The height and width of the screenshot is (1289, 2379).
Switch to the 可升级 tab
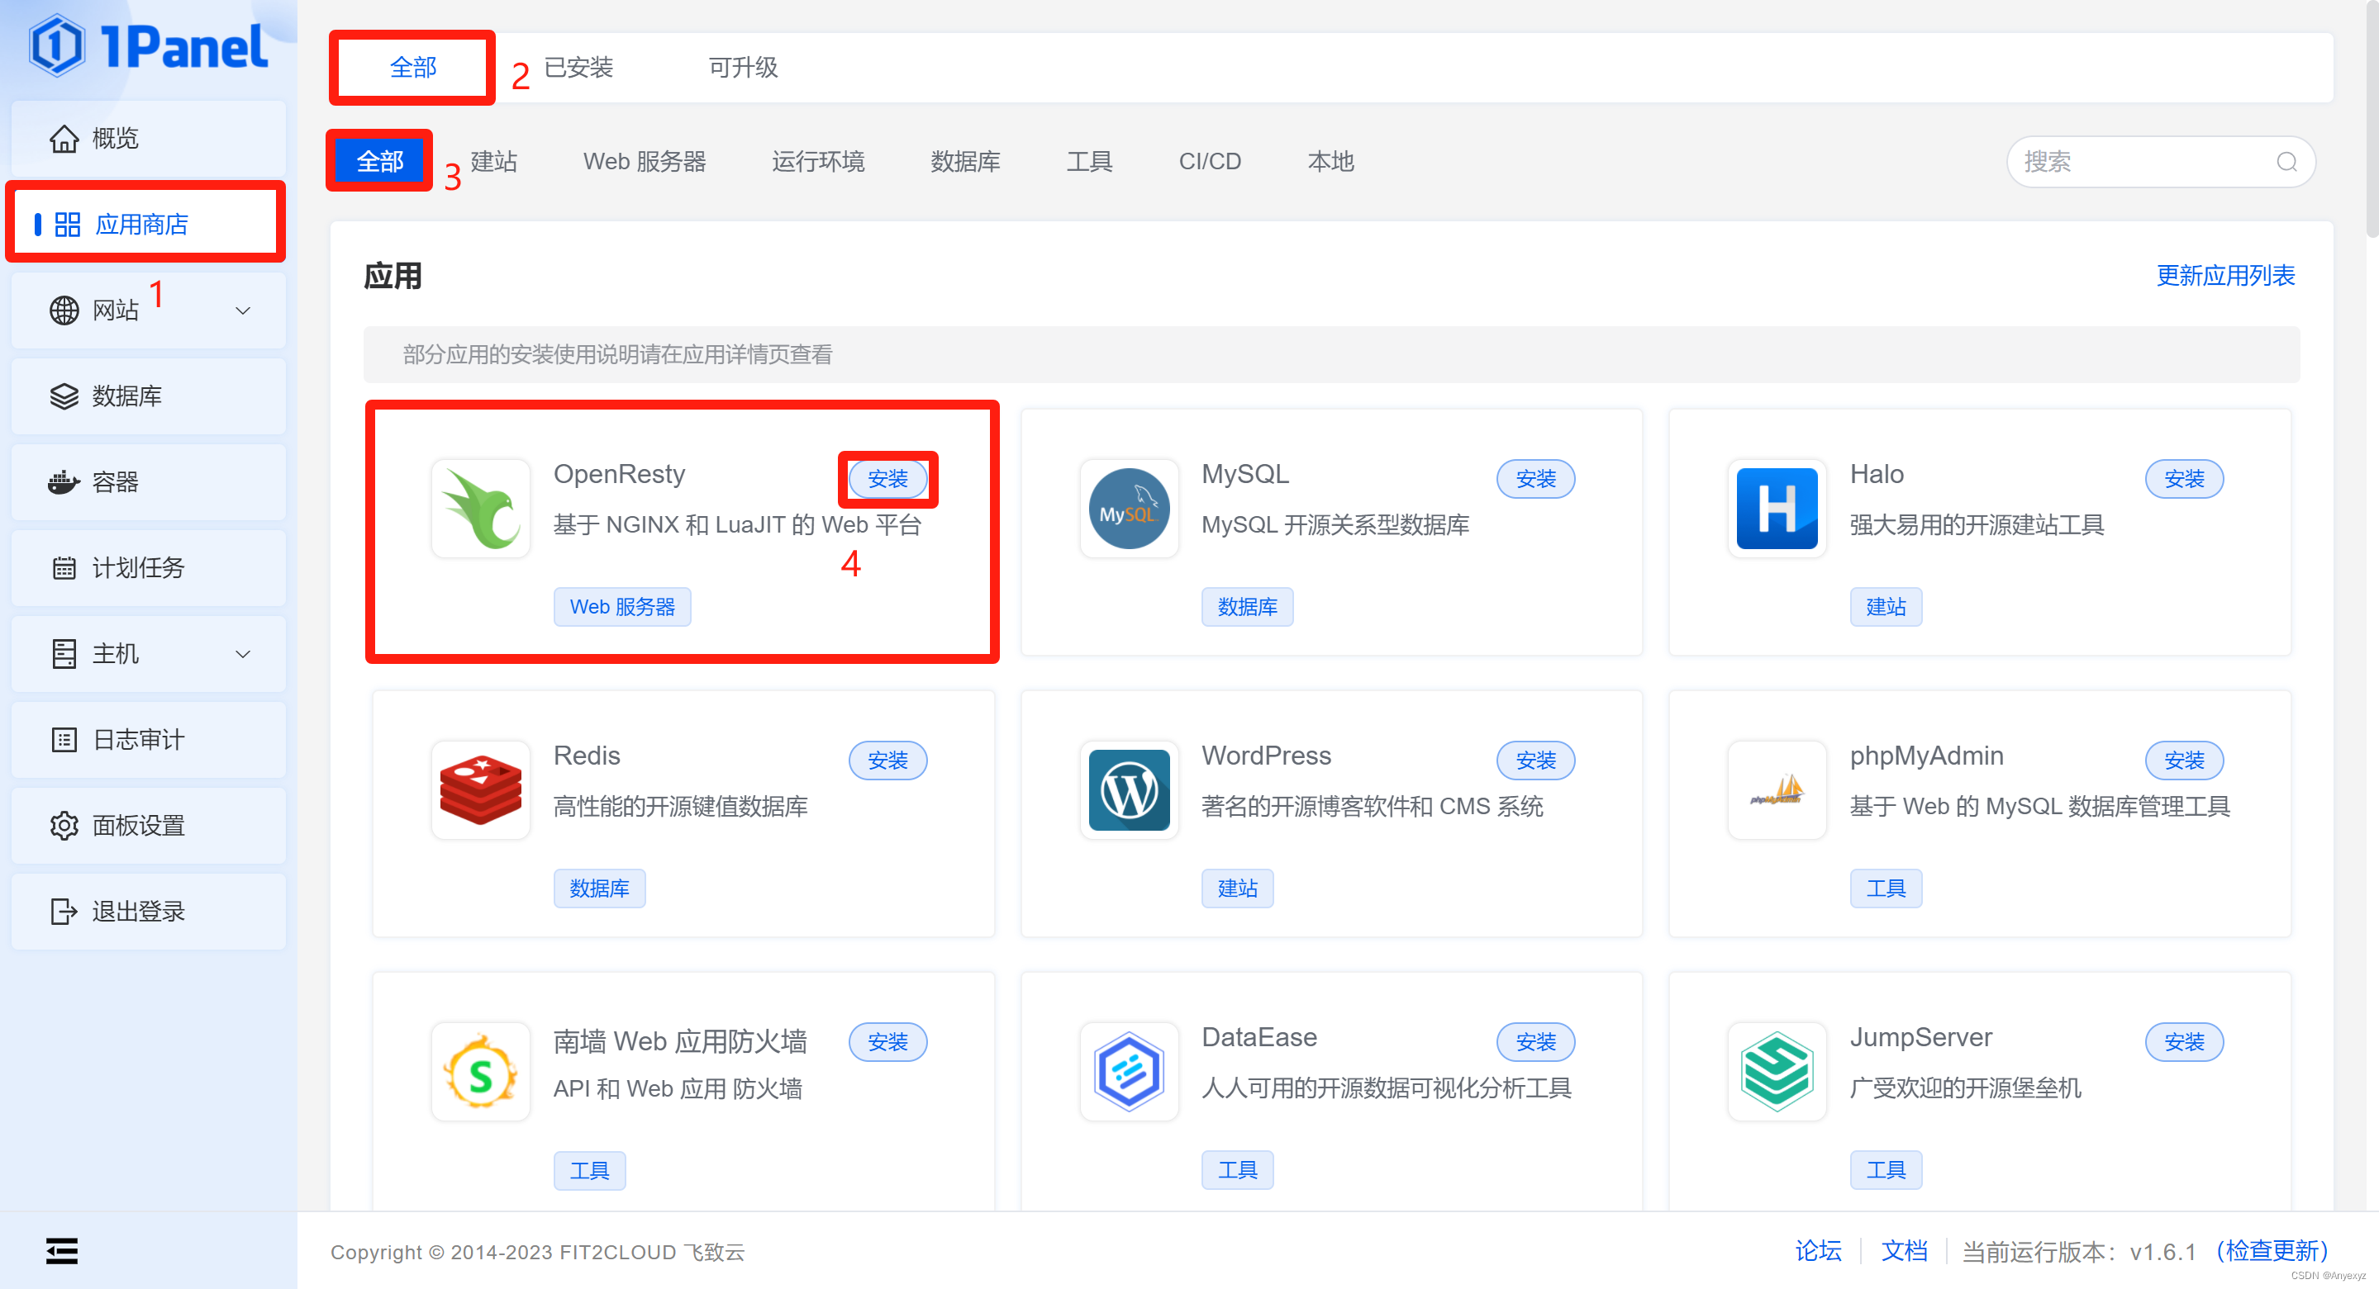pos(743,68)
